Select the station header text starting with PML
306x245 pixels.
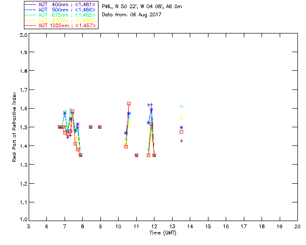(x=142, y=6)
